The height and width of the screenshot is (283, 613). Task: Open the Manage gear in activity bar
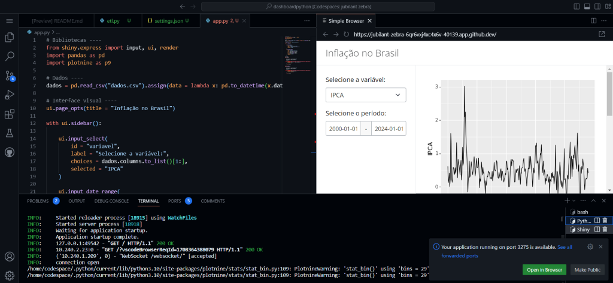click(10, 275)
